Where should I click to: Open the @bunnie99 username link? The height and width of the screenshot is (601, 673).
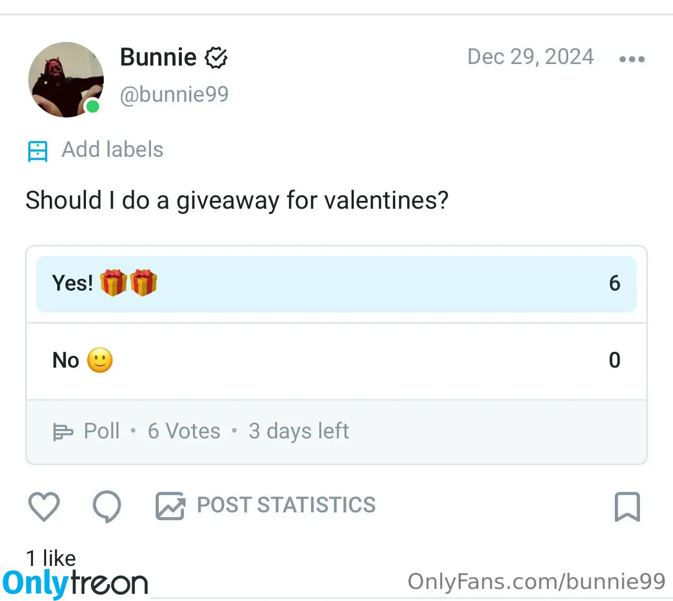(175, 94)
